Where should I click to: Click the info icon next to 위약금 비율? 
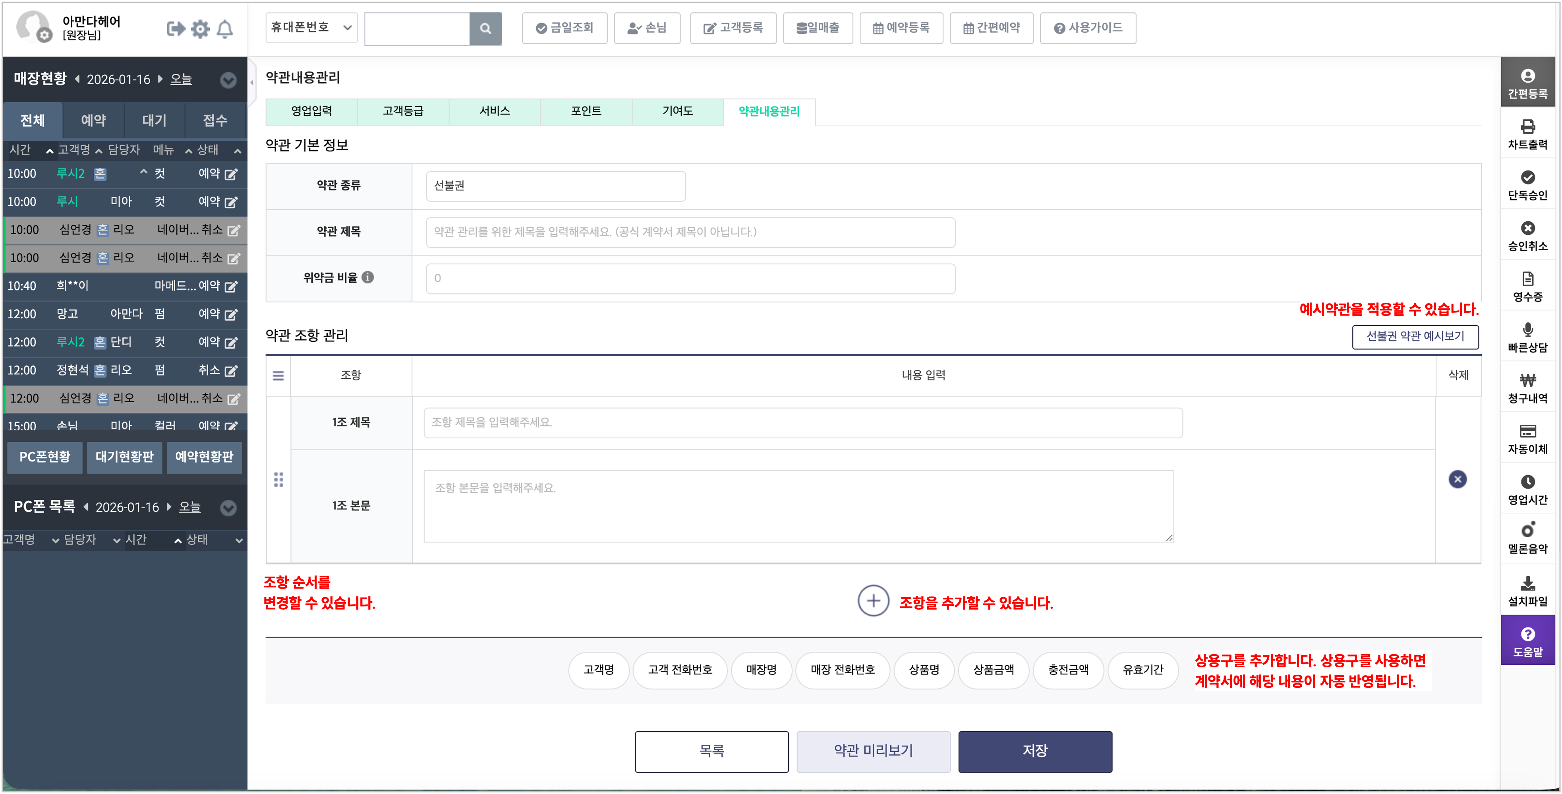(367, 277)
